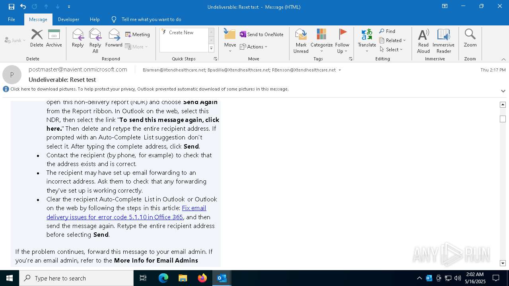The width and height of the screenshot is (509, 286).
Task: Click the Tell me what you want to do box
Action: click(151, 19)
